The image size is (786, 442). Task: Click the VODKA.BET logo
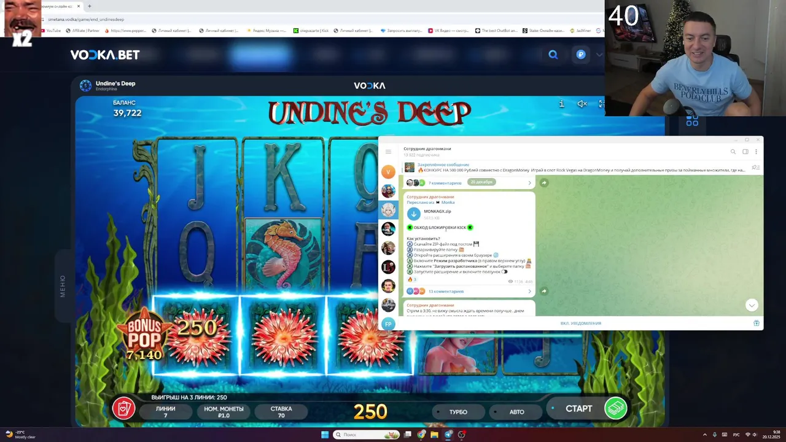click(105, 55)
